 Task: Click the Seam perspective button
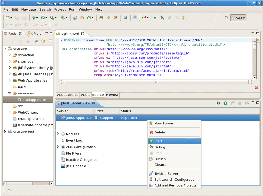[x=239, y=18]
